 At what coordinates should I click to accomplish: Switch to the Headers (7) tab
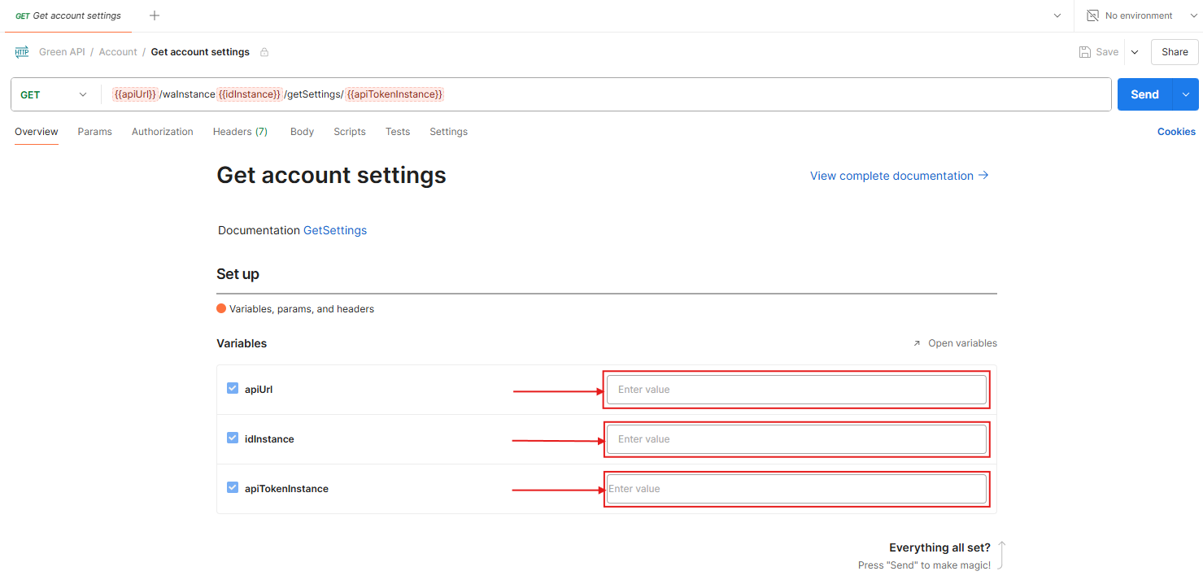[240, 132]
